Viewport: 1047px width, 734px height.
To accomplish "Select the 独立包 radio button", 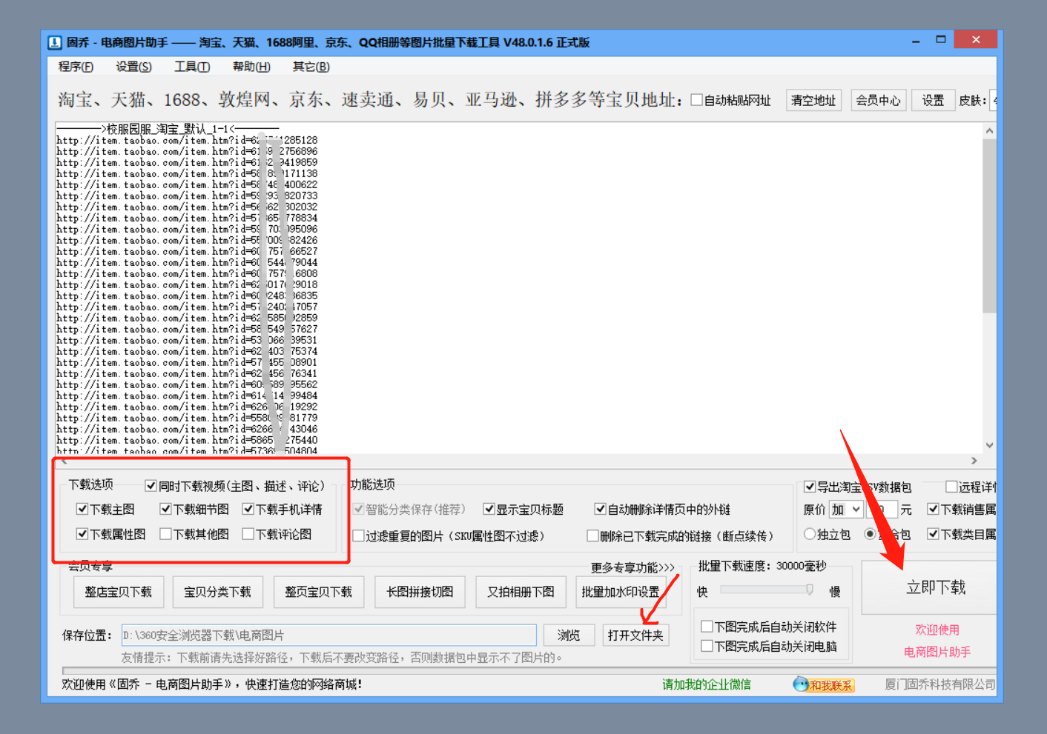I will point(809,533).
